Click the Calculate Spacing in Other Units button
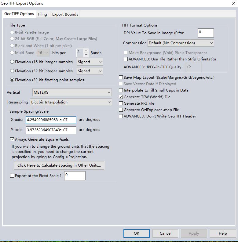Viewport: 238px width, 242px height. tap(59, 165)
